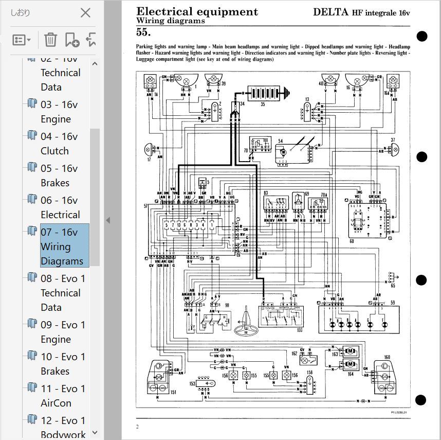
Task: Open the bookmark options dropdown menu
Action: coord(22,40)
